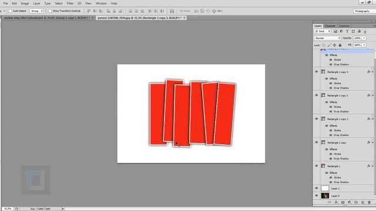Filter layers by type layer icon
Screen dimensions: 376x211
point(347,31)
